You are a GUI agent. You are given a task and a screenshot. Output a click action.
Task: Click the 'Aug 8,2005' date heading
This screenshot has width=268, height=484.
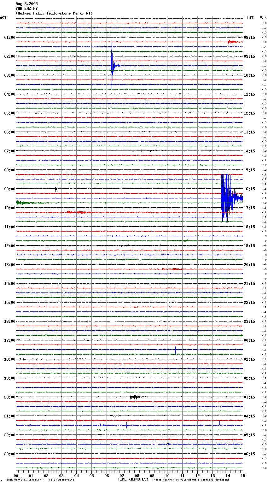(26, 4)
